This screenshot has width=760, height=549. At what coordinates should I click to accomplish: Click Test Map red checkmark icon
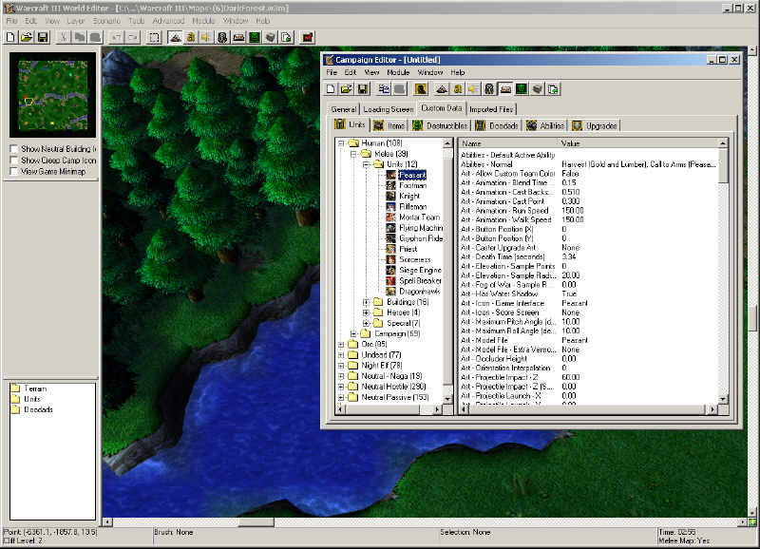307,37
